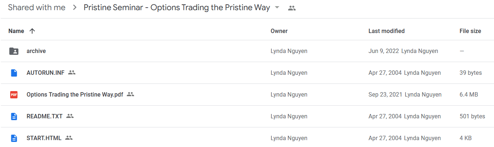
Task: Open Options Trading the Pristine Way.pdf
Action: (75, 95)
